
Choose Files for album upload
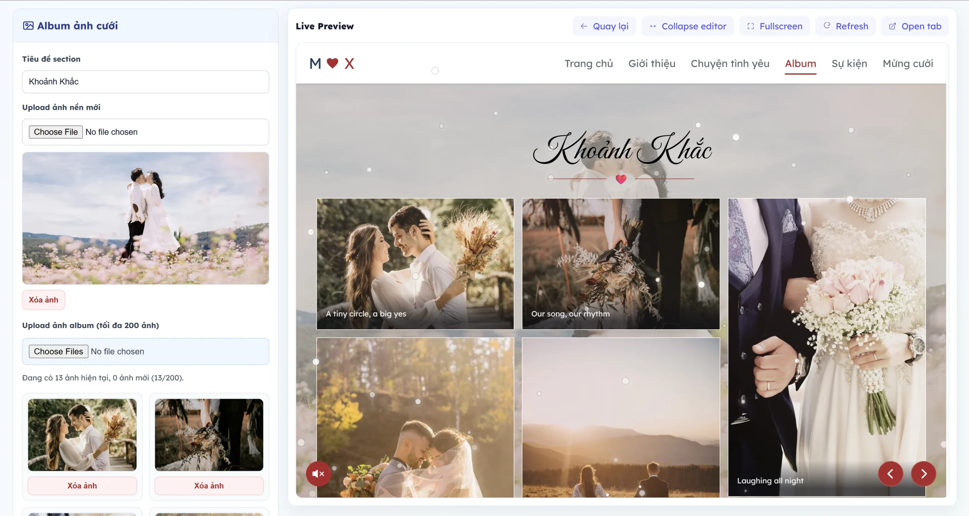click(58, 352)
